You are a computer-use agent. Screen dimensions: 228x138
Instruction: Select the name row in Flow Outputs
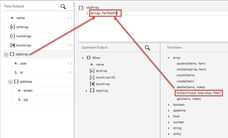[38, 18]
